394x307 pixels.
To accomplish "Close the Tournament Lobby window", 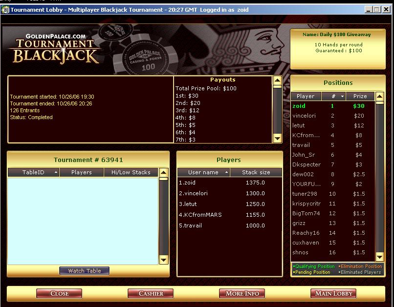I will tap(386, 10).
